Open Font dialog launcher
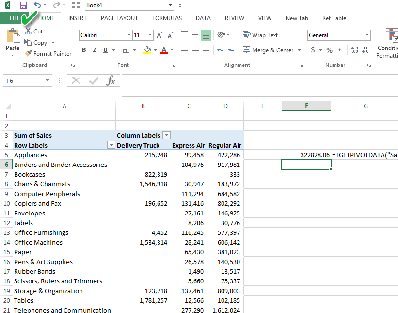The width and height of the screenshot is (398, 313). 173,66
